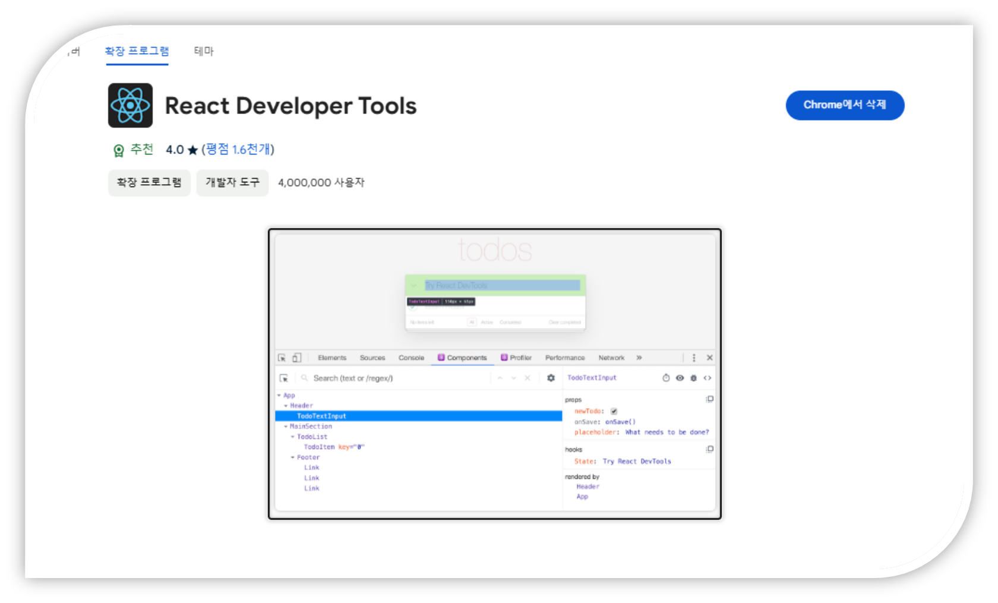Click the 확장 프로그램 category chip

[149, 182]
